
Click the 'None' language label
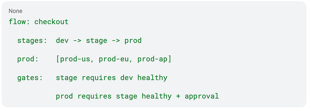click(x=15, y=11)
